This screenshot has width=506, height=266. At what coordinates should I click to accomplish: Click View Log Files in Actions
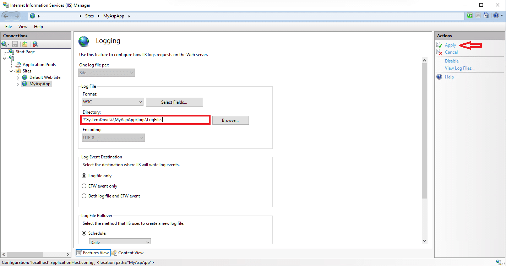tap(459, 68)
